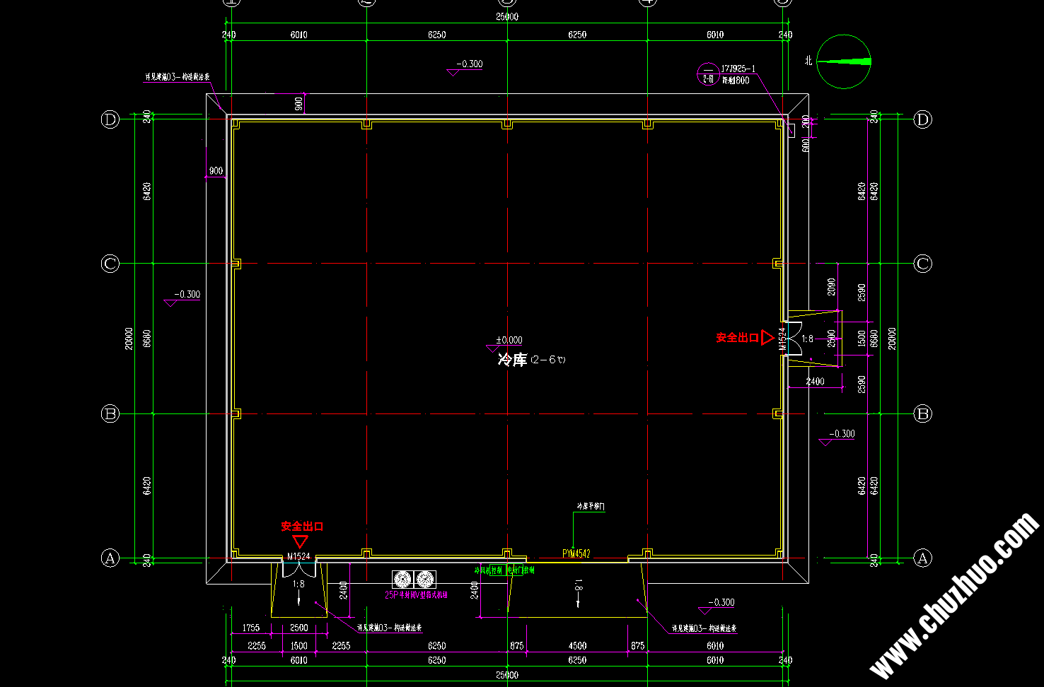Click grid axis bubble A on left
Viewport: 1044px width, 687px height.
point(110,558)
